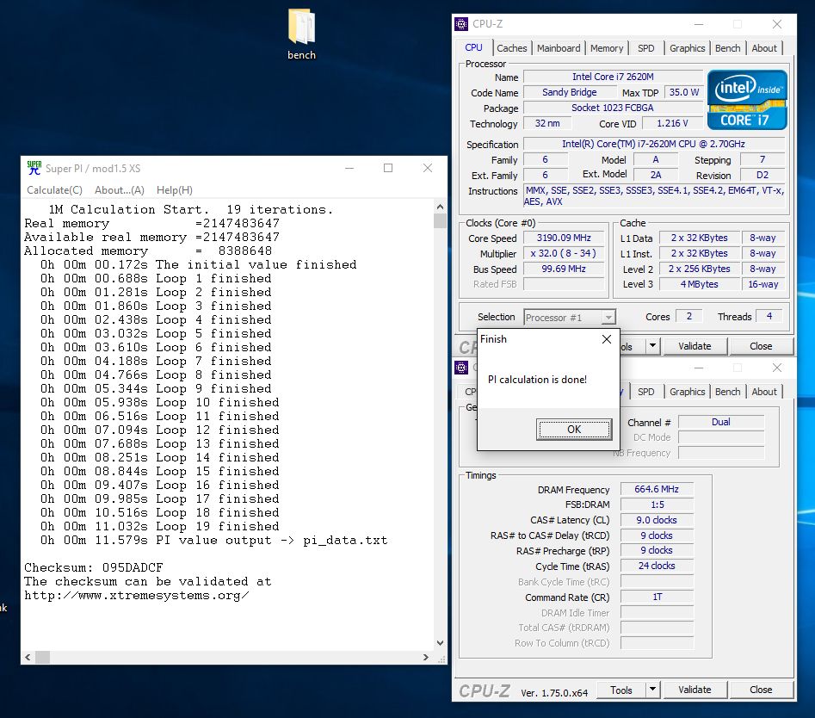Maximize the Super PI window
Screen dimensions: 815x718
coord(388,168)
